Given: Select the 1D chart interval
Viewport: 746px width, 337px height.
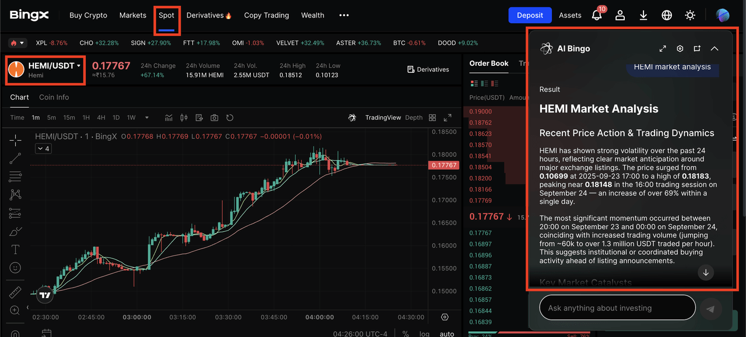Looking at the screenshot, I should (x=116, y=118).
